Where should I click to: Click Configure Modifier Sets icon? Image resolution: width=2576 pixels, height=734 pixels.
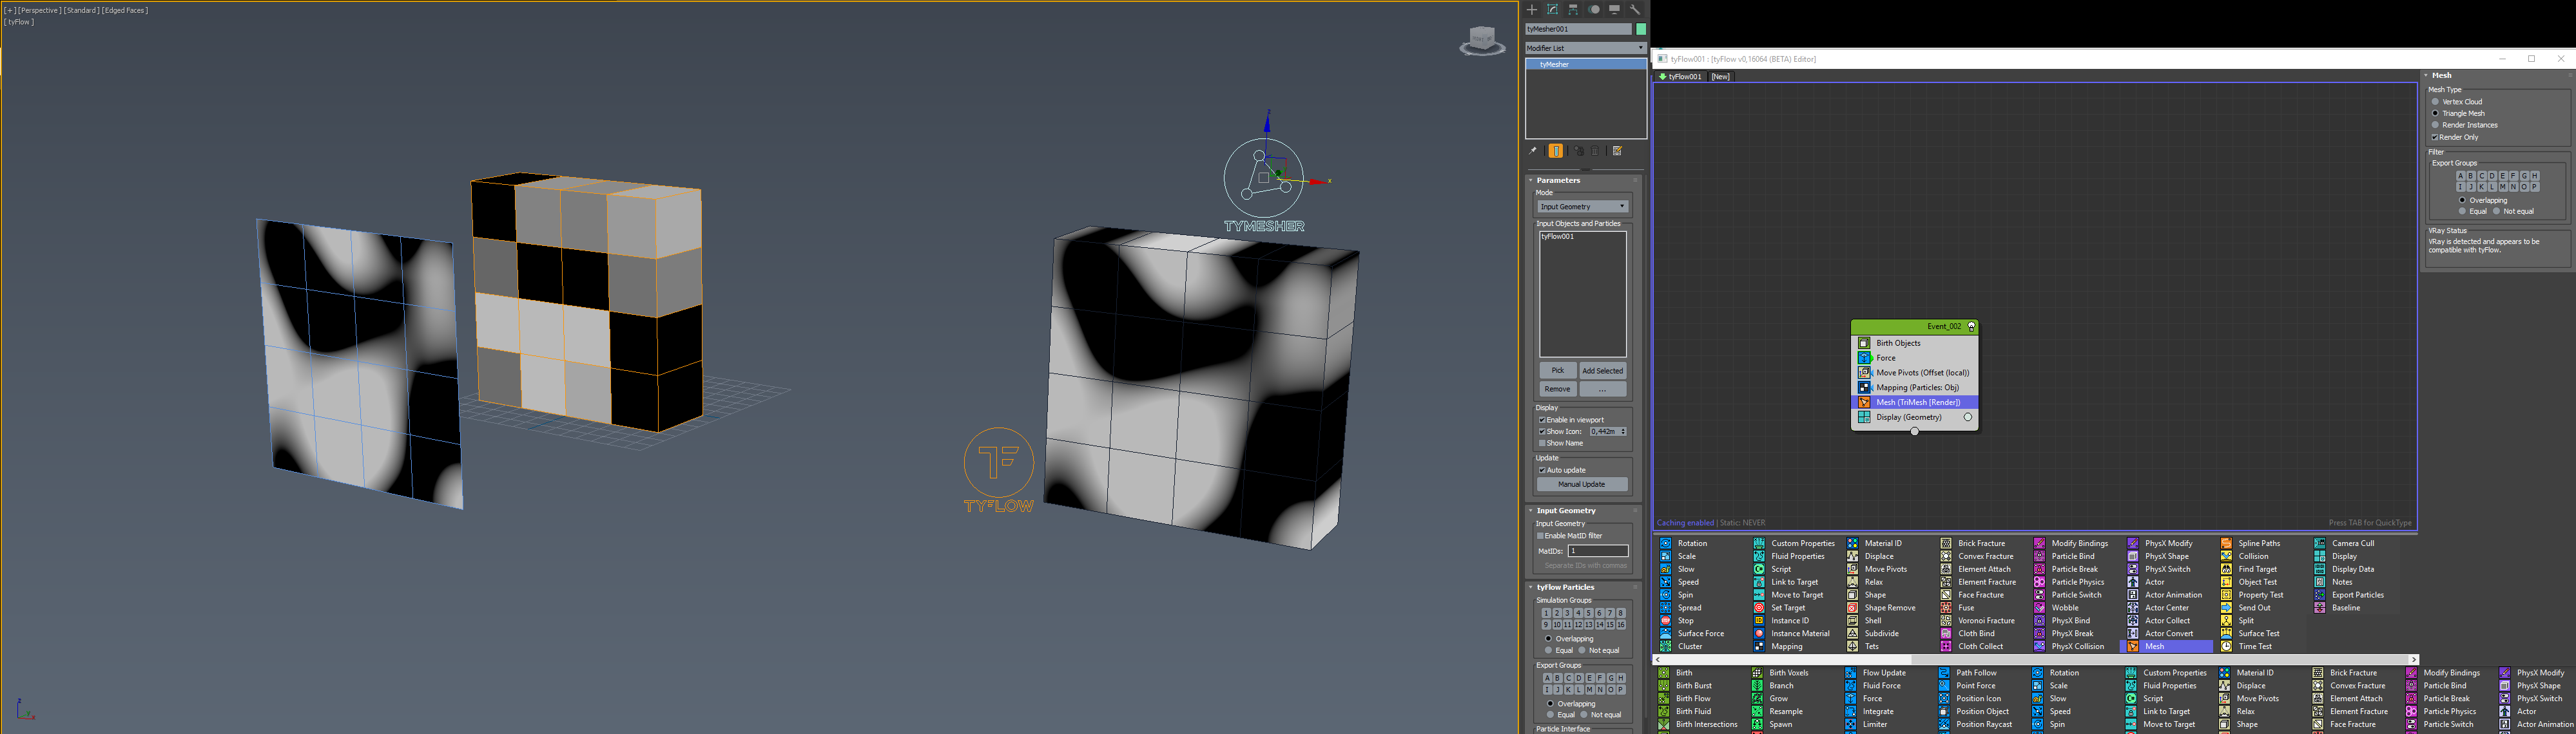[x=1617, y=151]
